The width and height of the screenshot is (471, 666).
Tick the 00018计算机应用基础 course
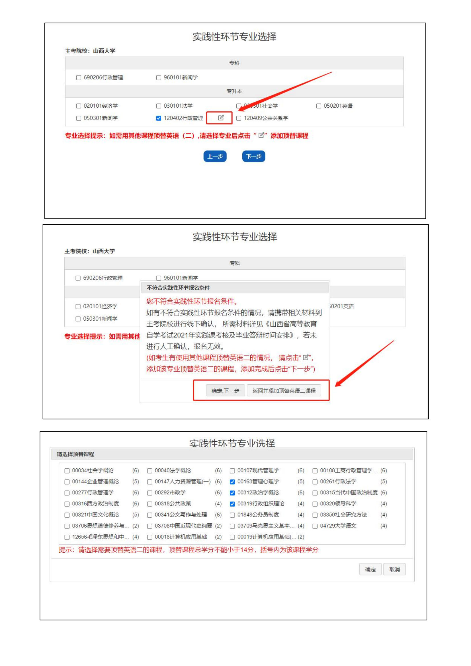click(150, 537)
